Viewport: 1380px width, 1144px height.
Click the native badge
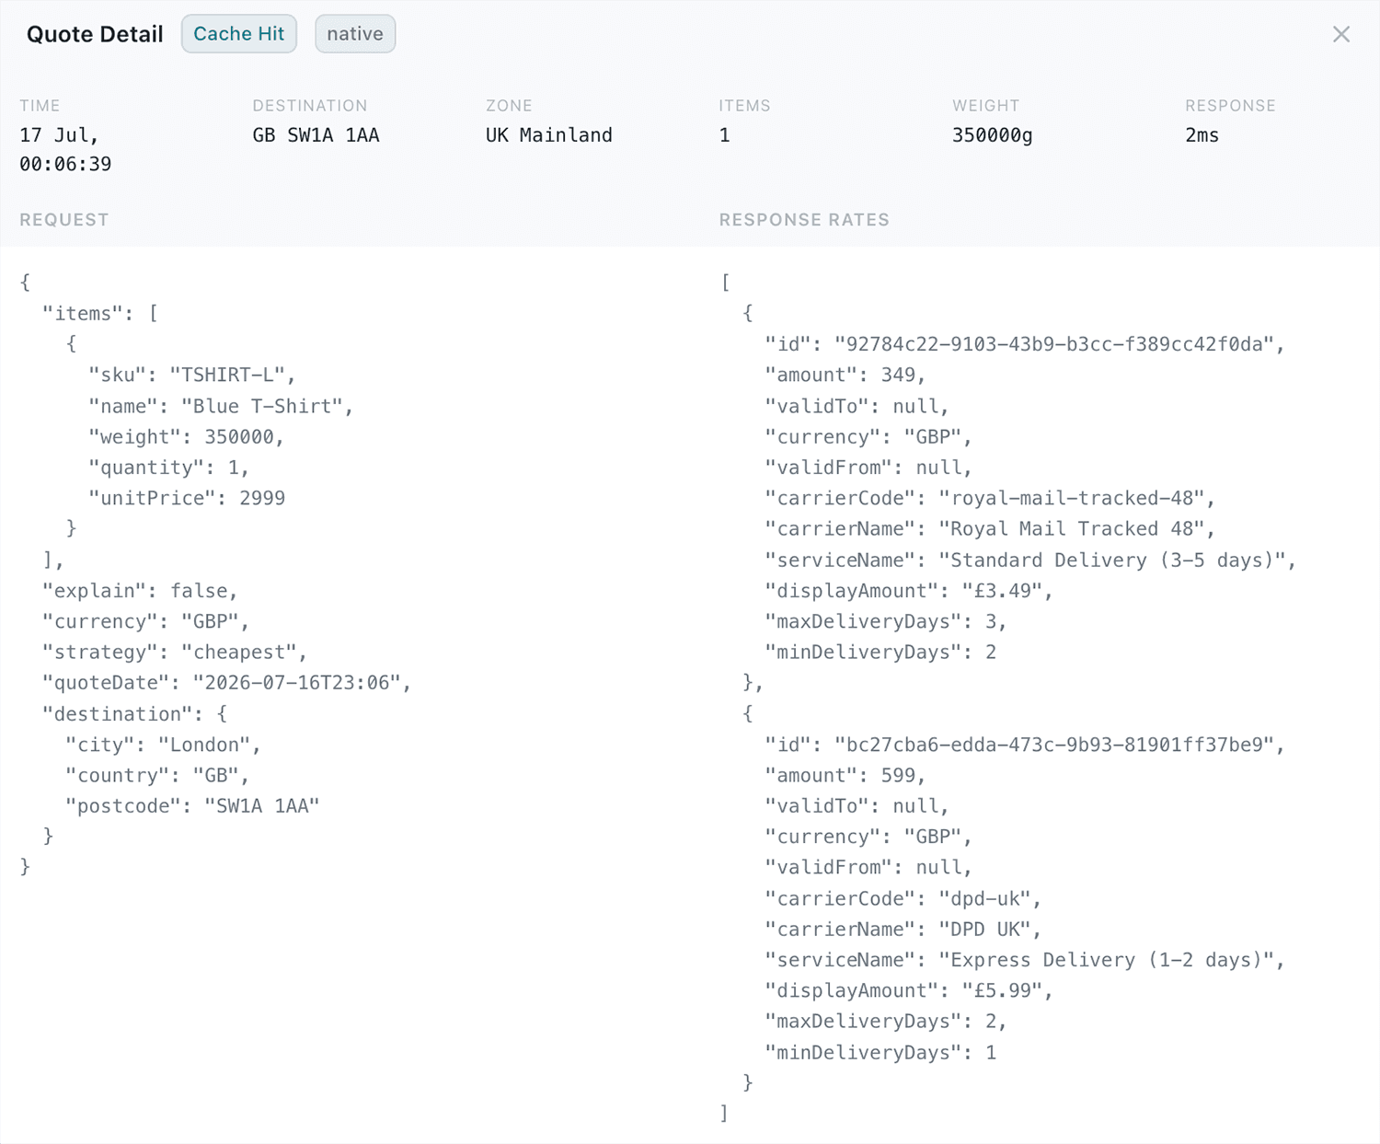click(x=355, y=34)
